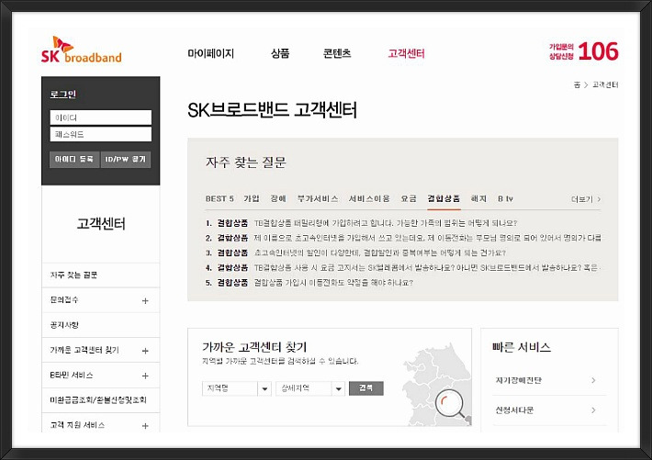Open the 상품 menu
Screen dimensions: 652x460
pos(280,53)
